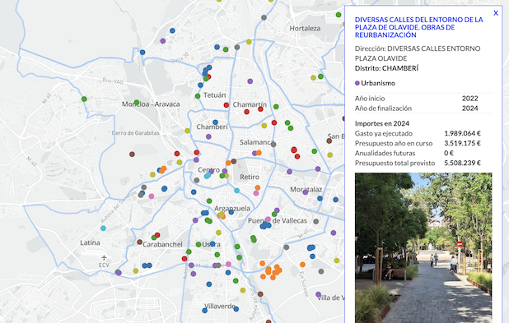Open the Plaza de Olavide street photo
Image resolution: width=509 pixels, height=323 pixels.
pyautogui.click(x=423, y=247)
